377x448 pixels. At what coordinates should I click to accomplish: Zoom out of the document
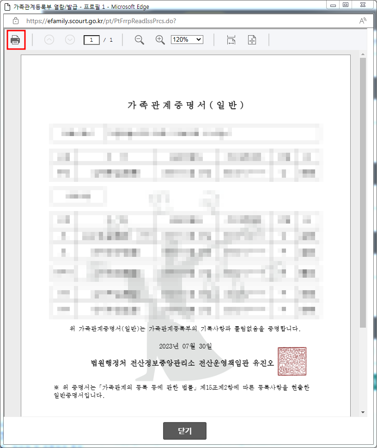coord(138,40)
